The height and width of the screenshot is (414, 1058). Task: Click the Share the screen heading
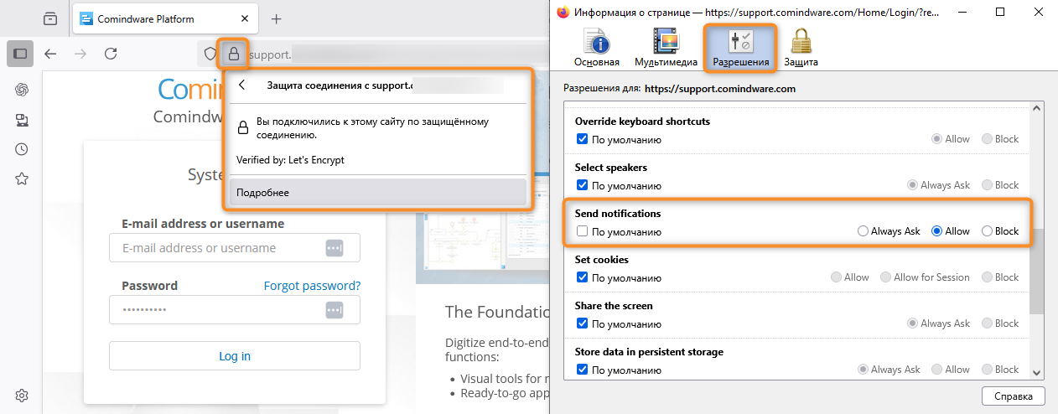[614, 306]
